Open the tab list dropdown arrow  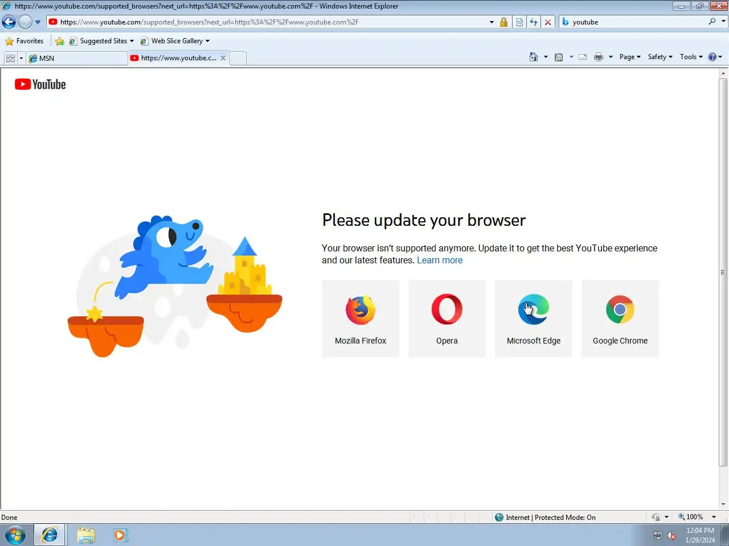point(21,58)
